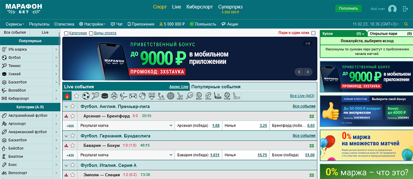Filter live events by the water polo icon
The width and height of the screenshot is (413, 179).
tap(161, 96)
